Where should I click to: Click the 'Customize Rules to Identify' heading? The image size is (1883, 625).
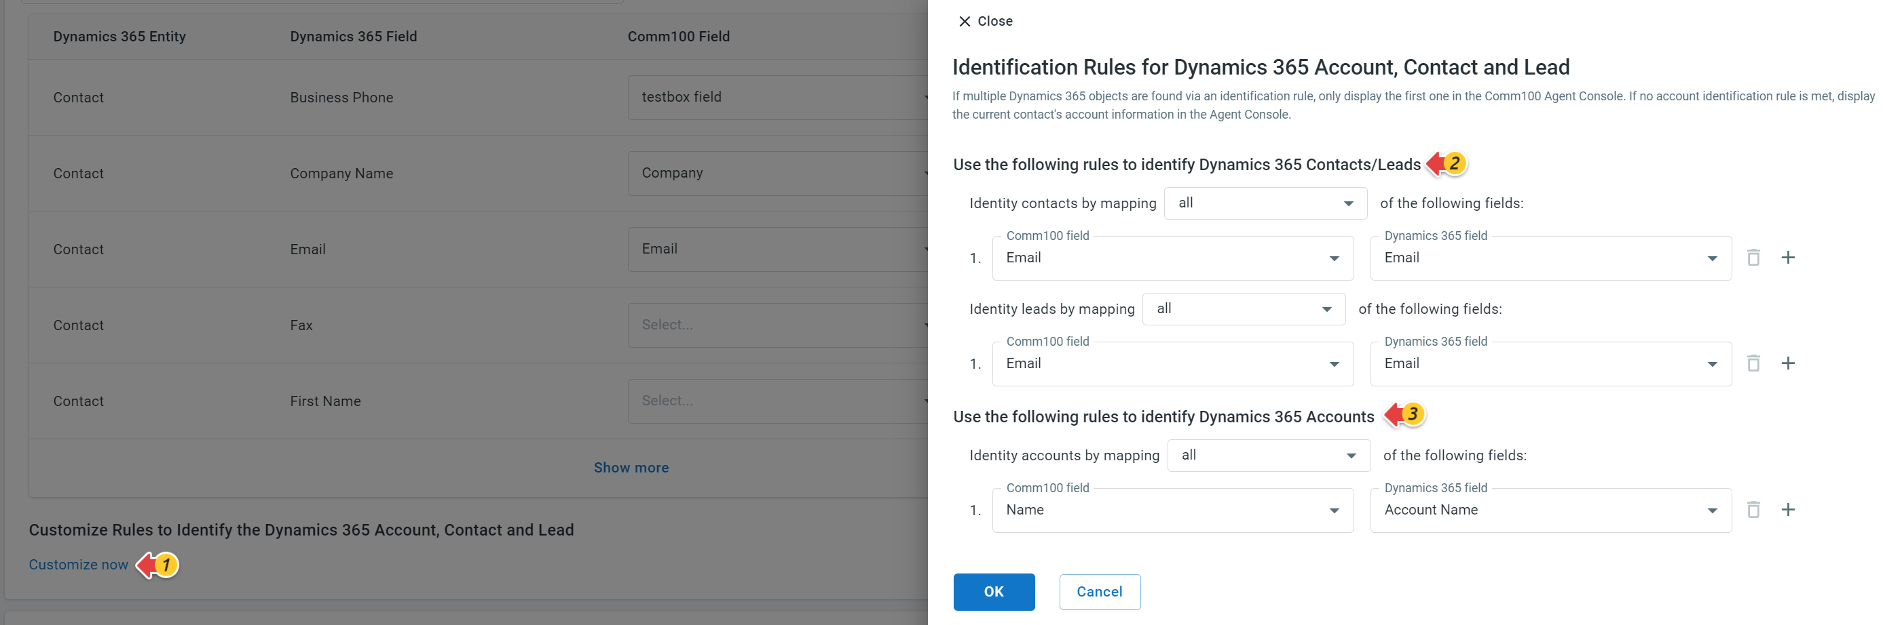tap(301, 530)
